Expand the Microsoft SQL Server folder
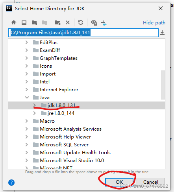Viewport: 174px width, 192px height. [x=27, y=145]
